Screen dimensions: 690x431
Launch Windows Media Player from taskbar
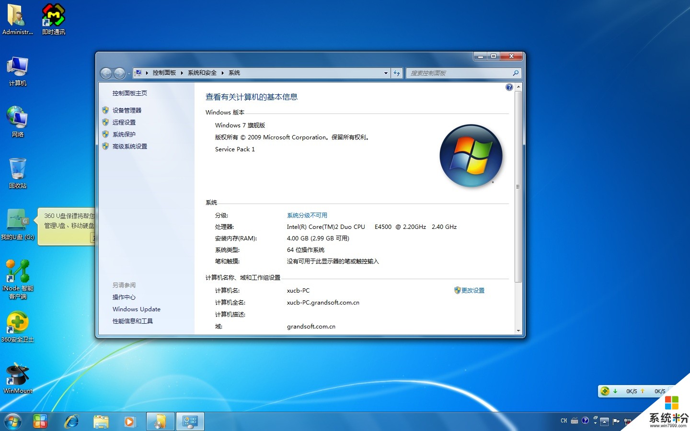pos(129,421)
